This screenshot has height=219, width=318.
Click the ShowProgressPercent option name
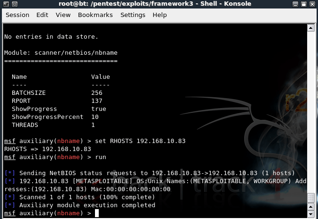click(47, 117)
